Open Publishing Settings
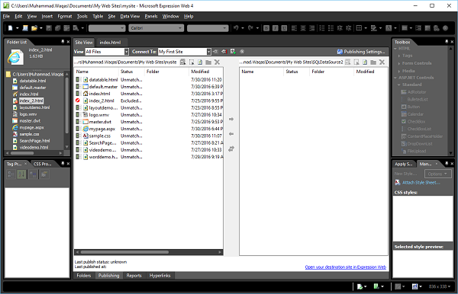 pyautogui.click(x=361, y=52)
